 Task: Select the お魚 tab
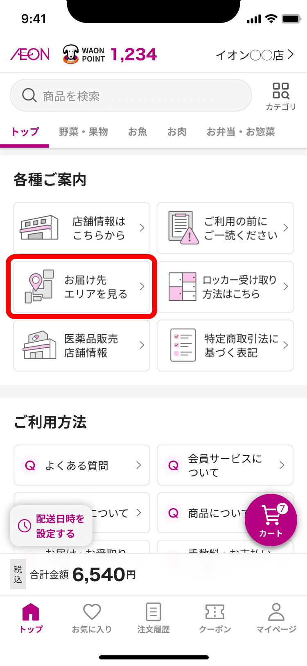coord(138,132)
